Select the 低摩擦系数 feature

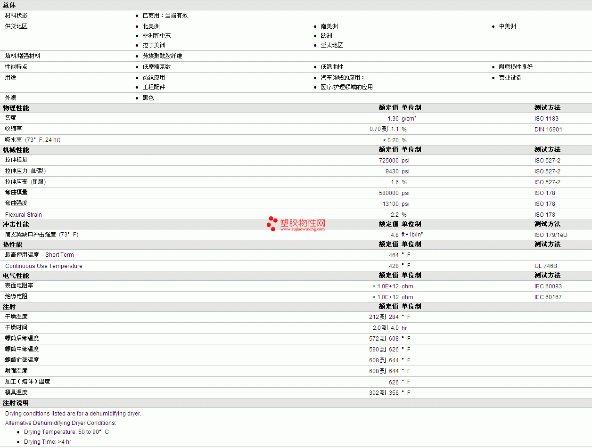click(x=157, y=67)
